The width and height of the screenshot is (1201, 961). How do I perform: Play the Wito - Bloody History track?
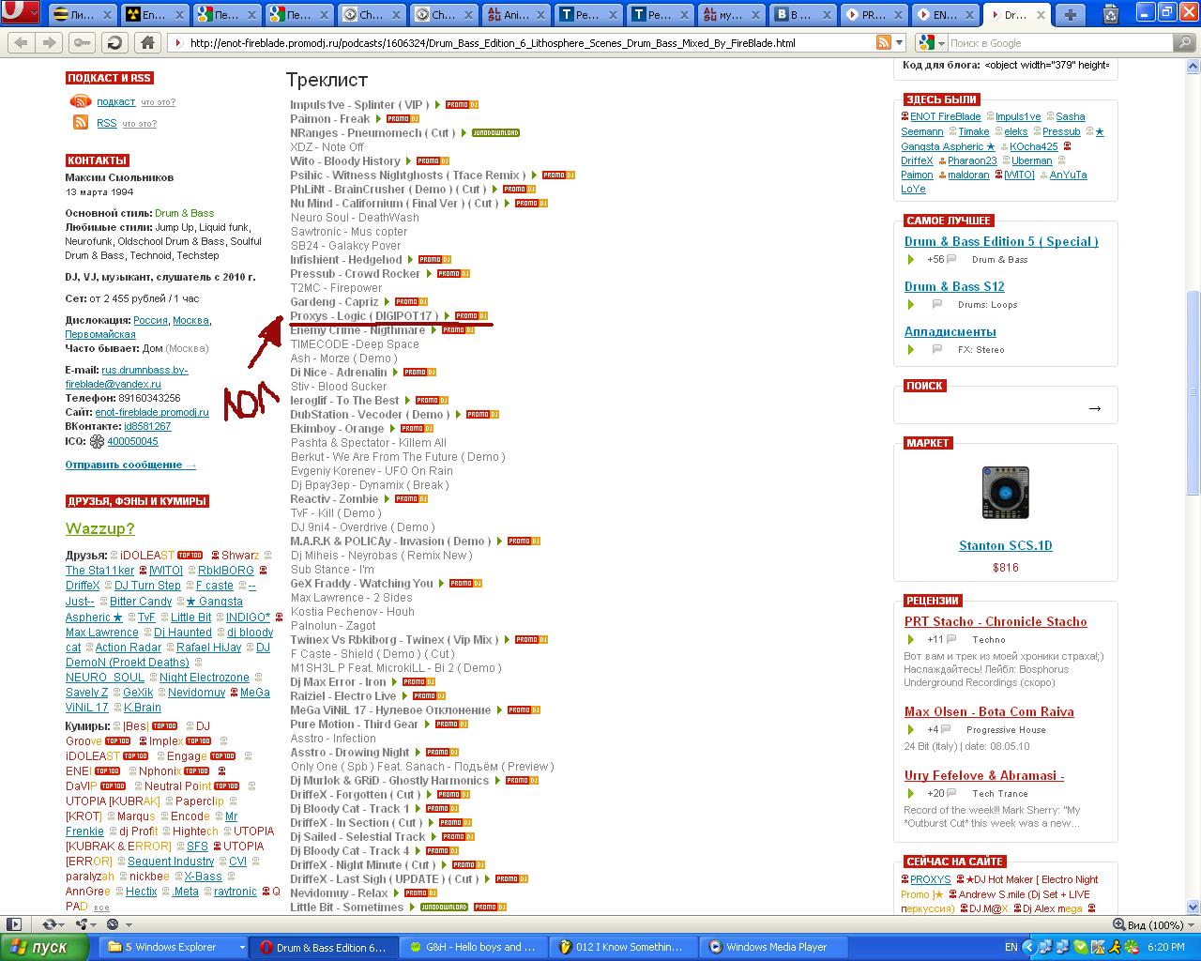(409, 161)
